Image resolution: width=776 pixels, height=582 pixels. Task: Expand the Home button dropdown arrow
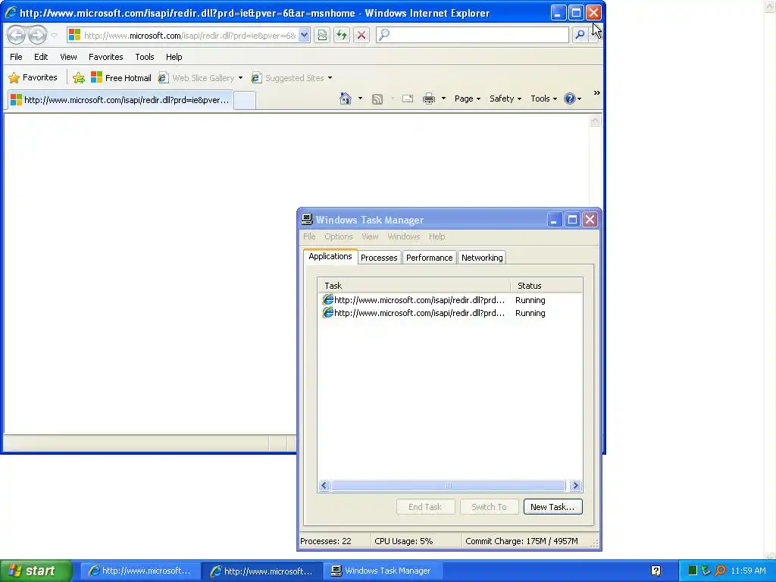[360, 99]
